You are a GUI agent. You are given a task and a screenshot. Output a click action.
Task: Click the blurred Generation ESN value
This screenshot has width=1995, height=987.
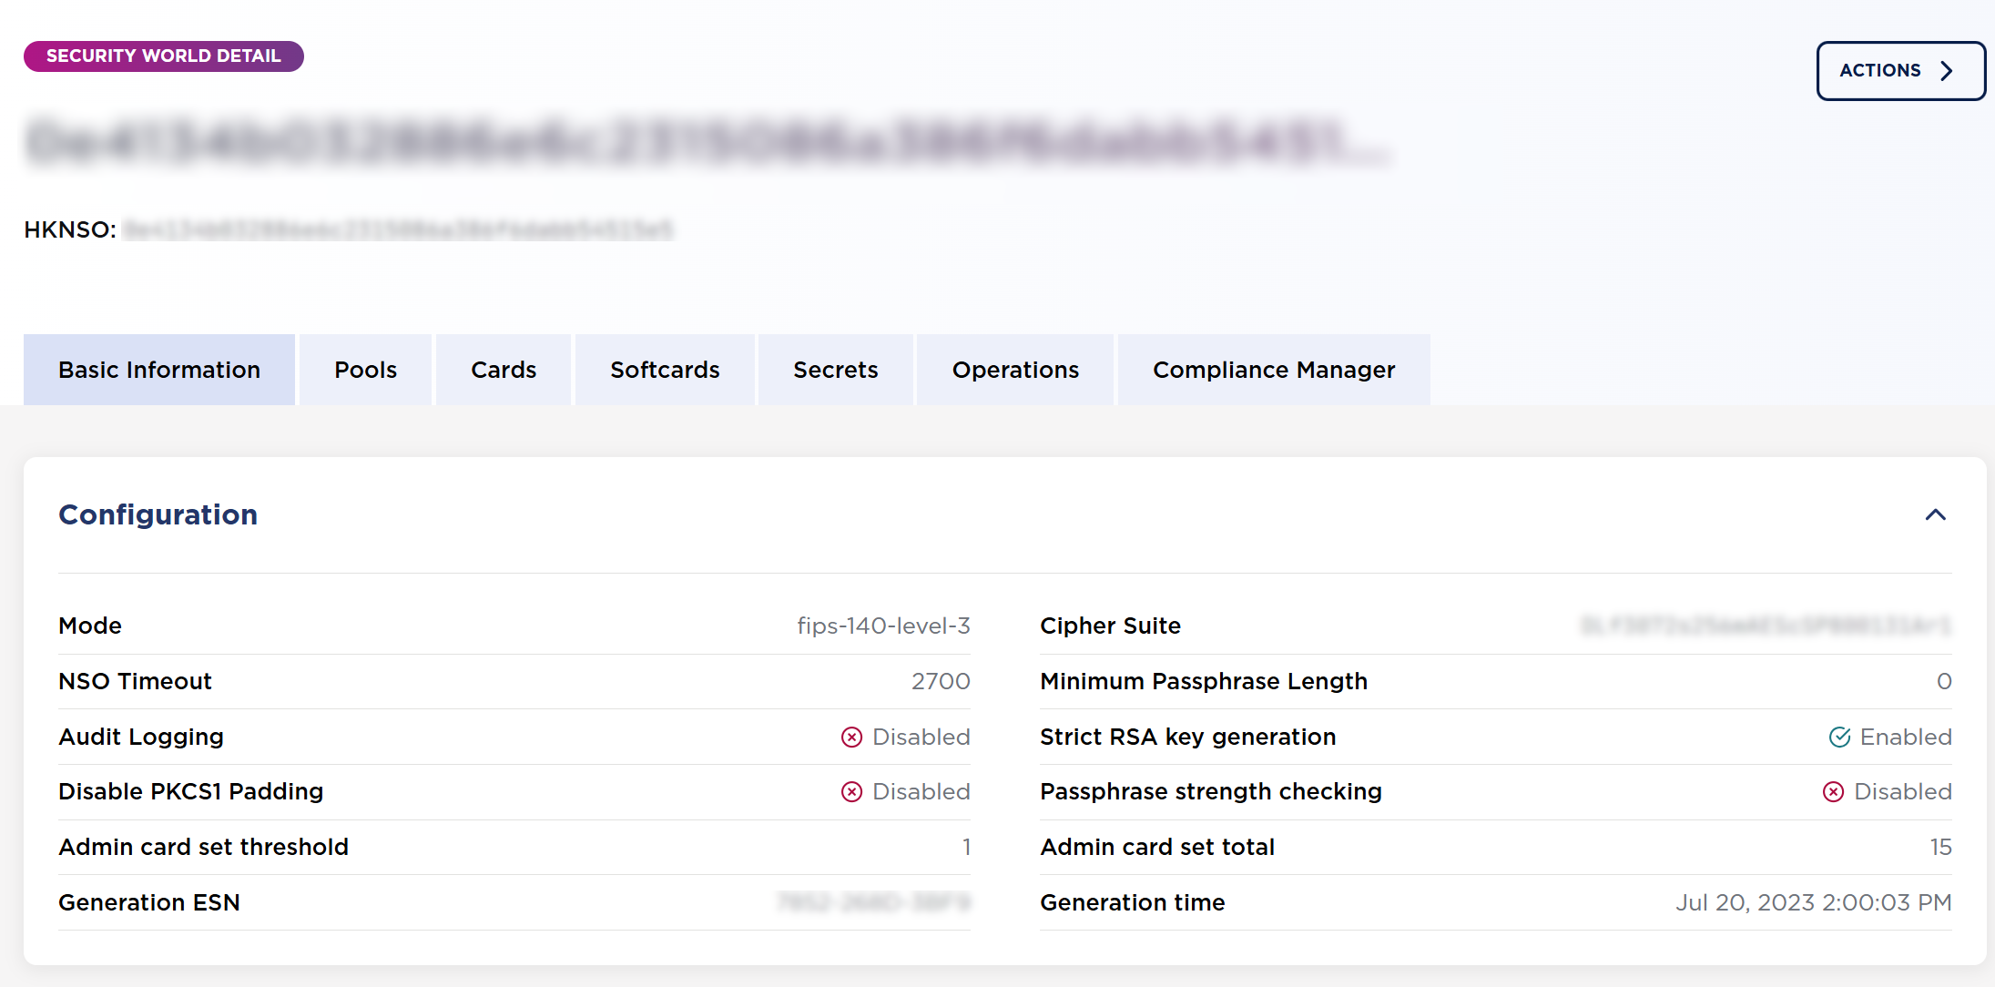point(874,902)
